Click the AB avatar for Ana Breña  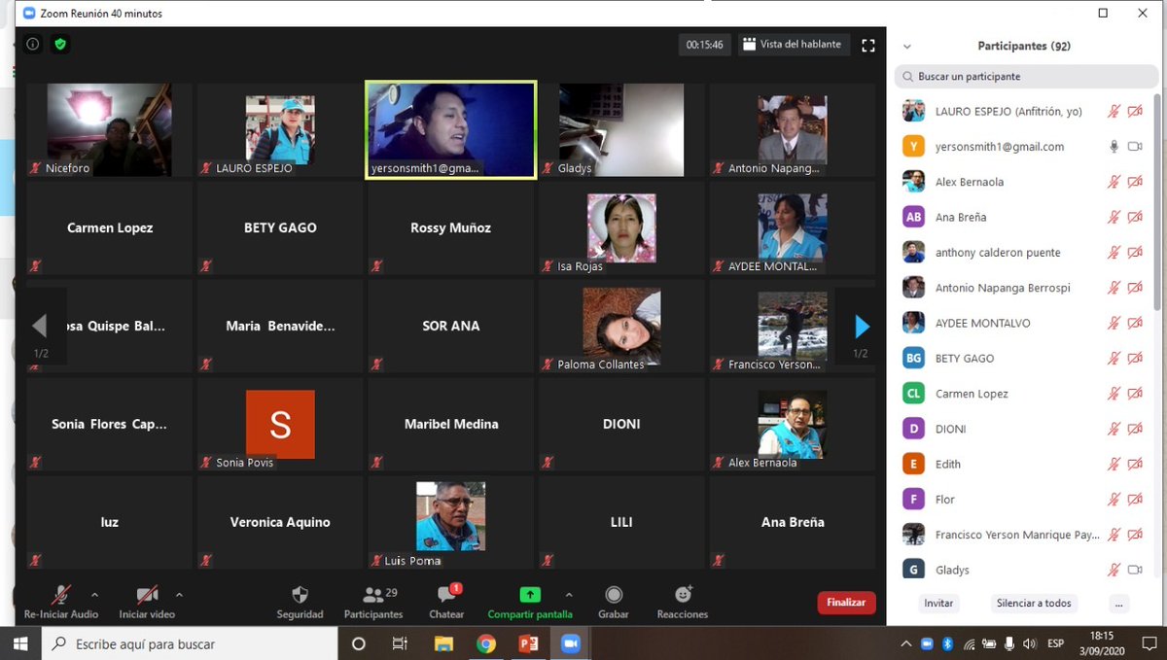click(x=913, y=218)
